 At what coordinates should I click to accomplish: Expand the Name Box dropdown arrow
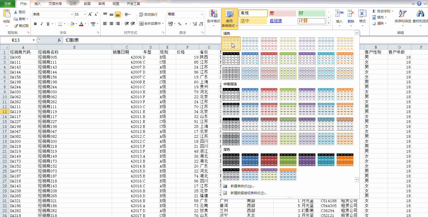tap(34, 40)
